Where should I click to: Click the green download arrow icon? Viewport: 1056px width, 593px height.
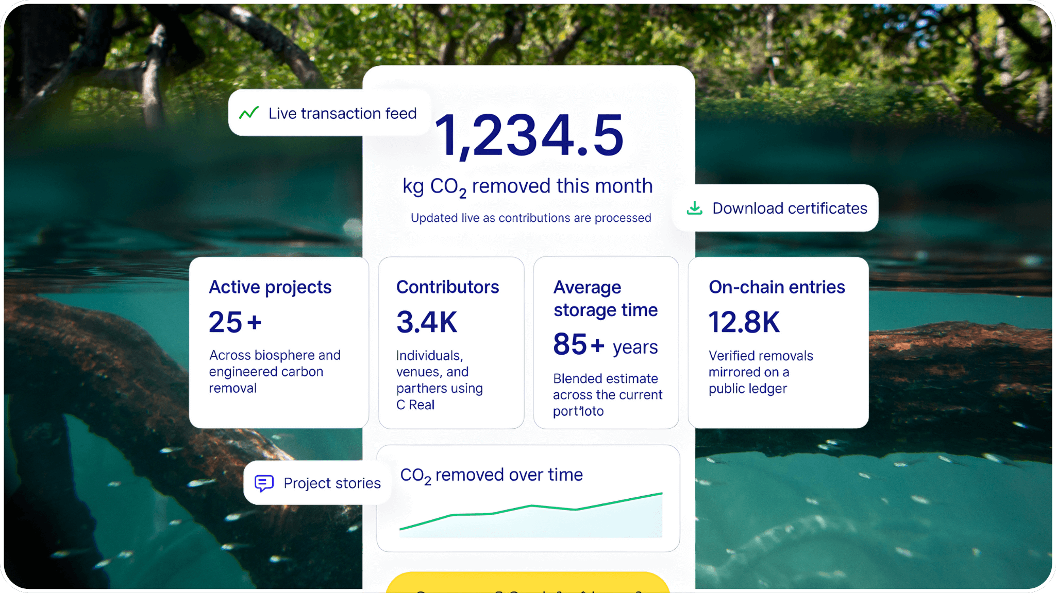pyautogui.click(x=695, y=208)
